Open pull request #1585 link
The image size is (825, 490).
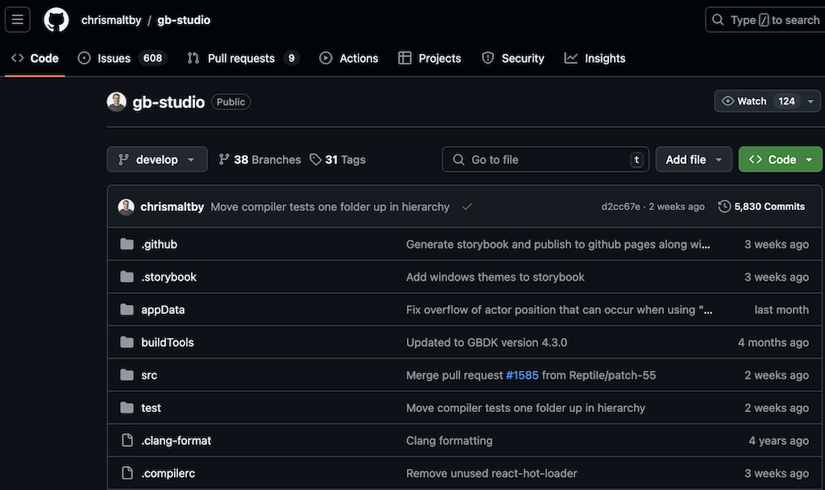point(522,375)
